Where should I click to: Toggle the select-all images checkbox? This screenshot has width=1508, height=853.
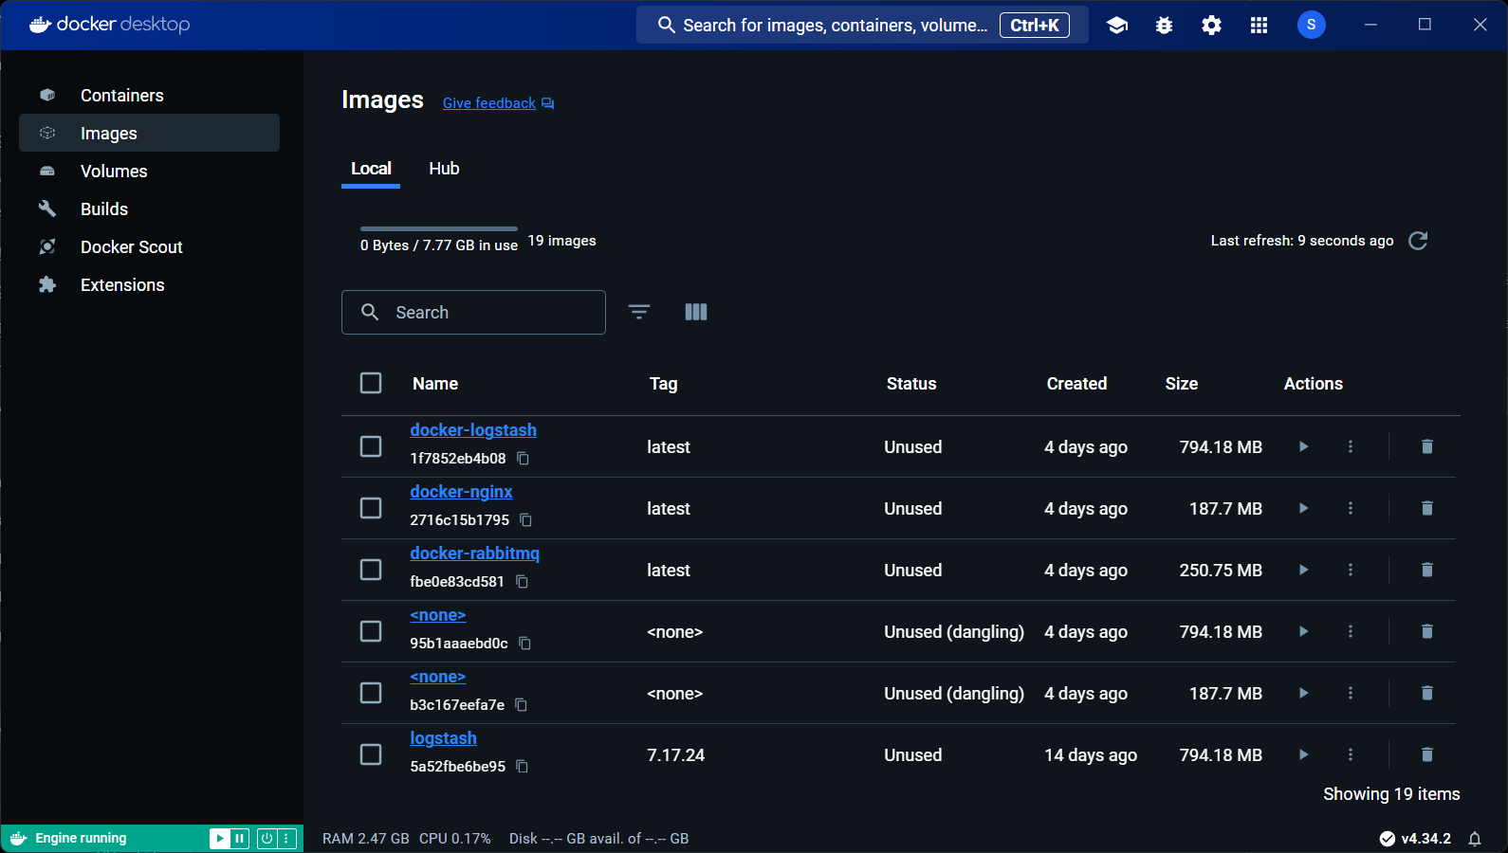371,383
